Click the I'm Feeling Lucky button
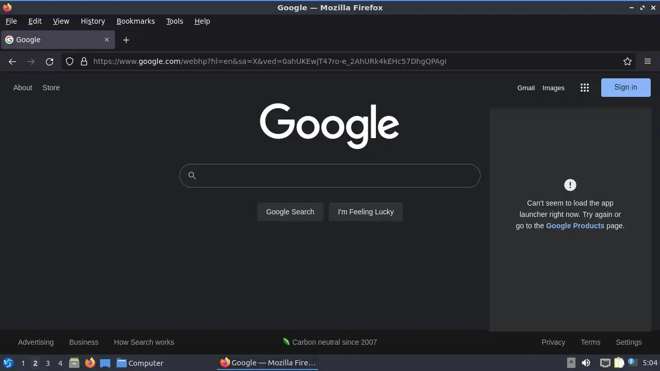The image size is (660, 371). click(366, 212)
